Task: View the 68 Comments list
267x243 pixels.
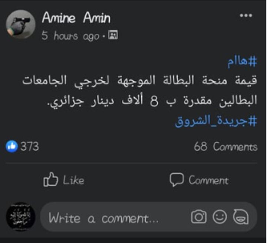Action: click(225, 147)
